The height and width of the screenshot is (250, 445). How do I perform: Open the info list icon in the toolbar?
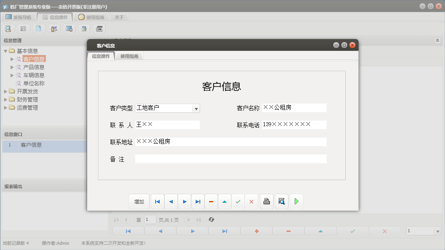(x=23, y=29)
